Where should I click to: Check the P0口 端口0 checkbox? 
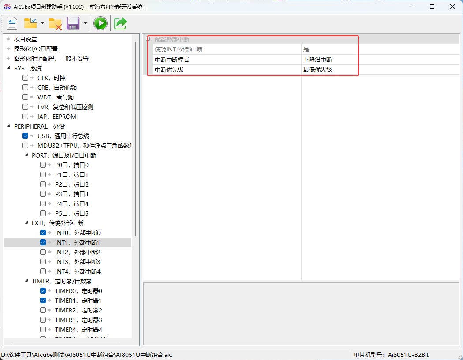[x=43, y=165]
